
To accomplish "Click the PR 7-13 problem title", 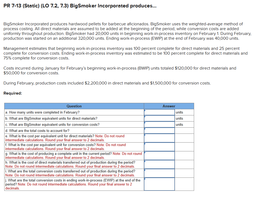I will [x=80, y=6].
